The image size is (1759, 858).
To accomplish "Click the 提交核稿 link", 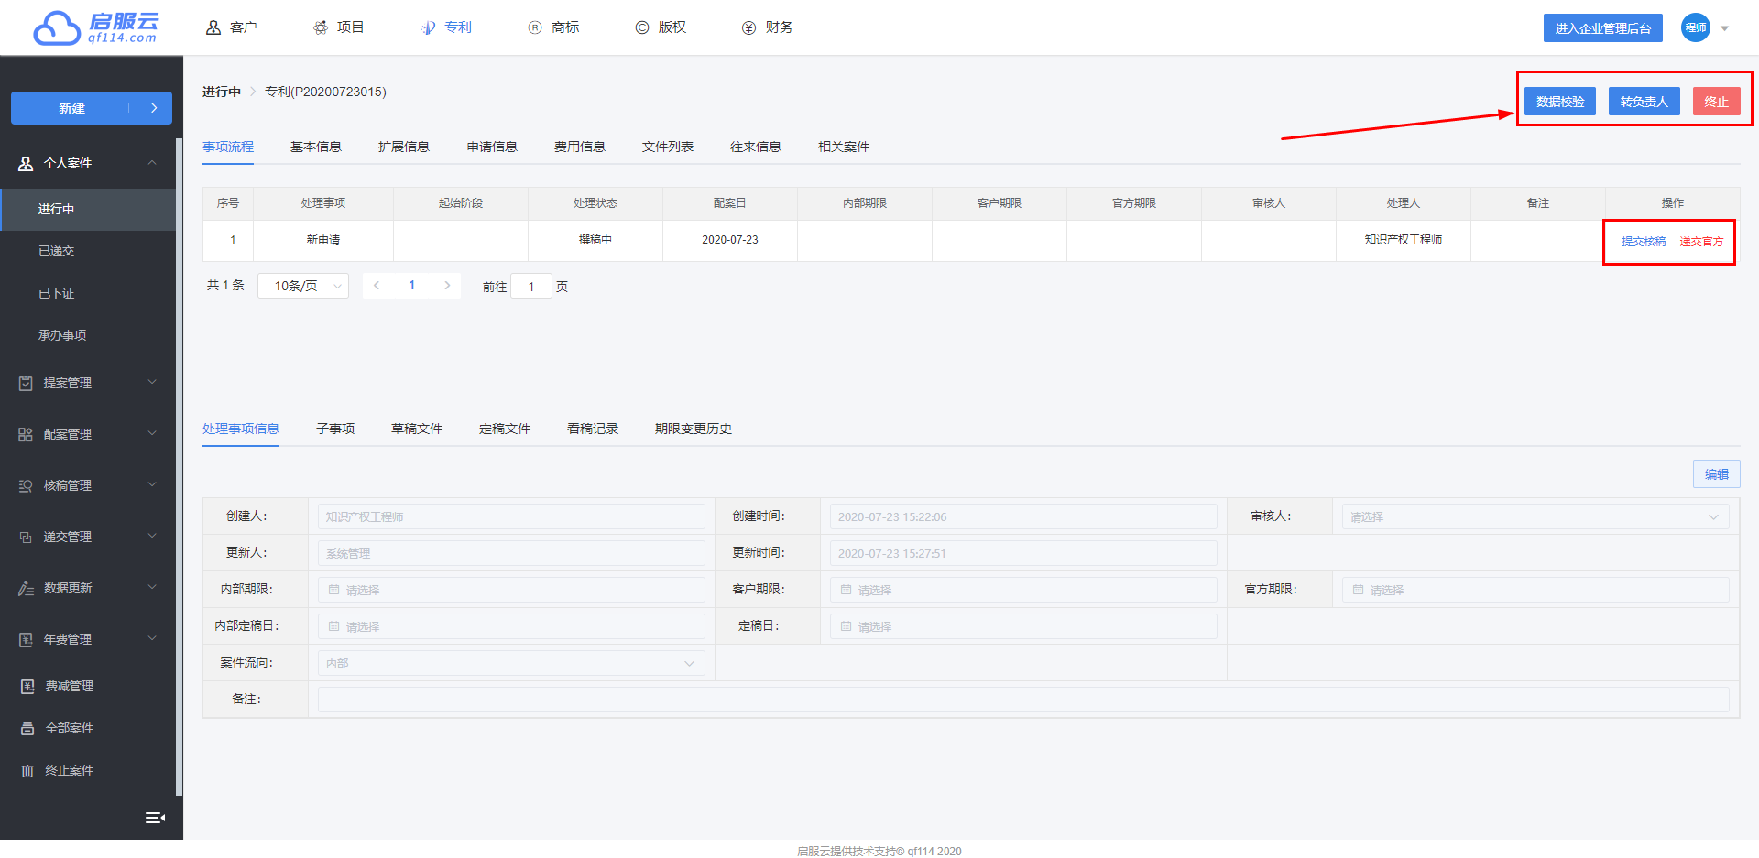I will 1644,242.
